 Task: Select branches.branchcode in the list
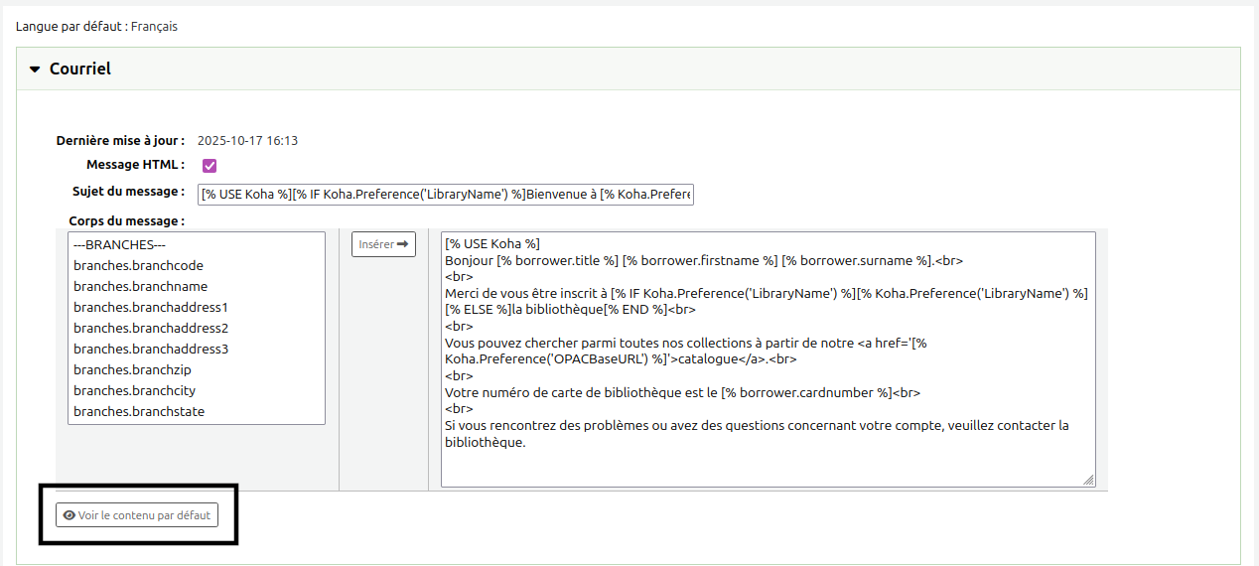(x=138, y=266)
